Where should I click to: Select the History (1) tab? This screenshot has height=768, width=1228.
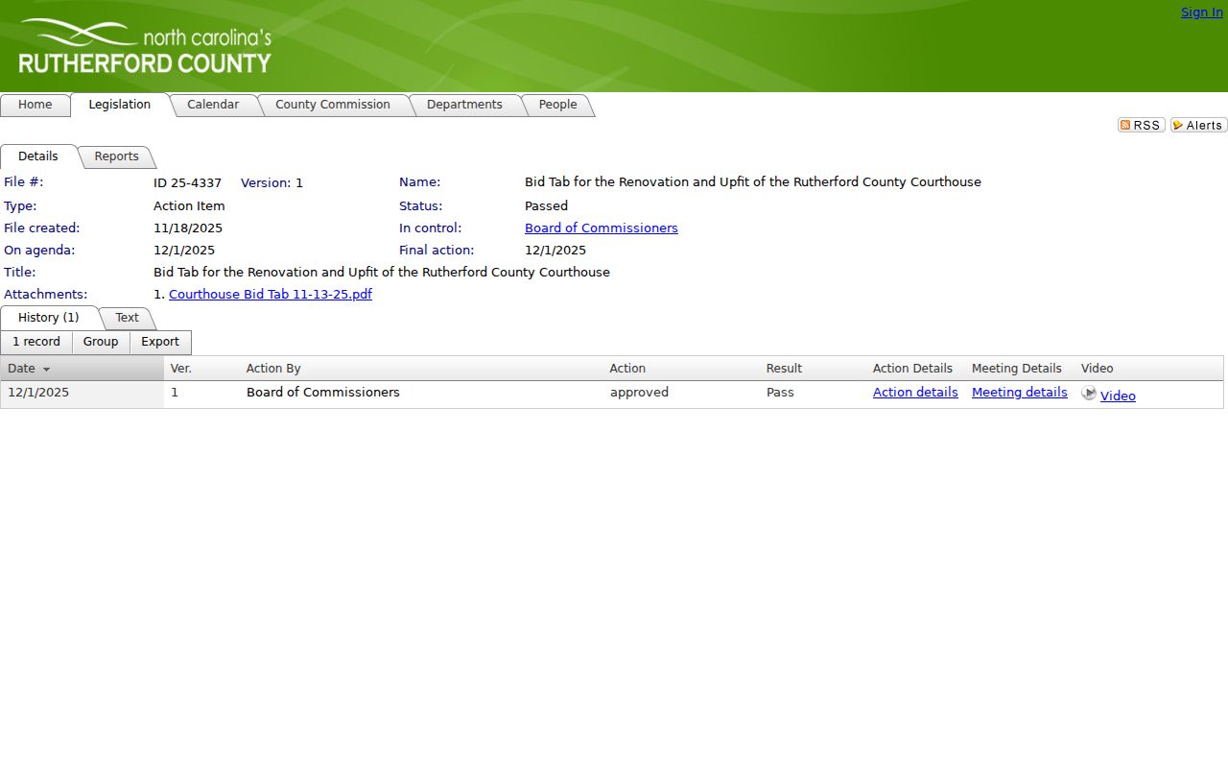point(49,318)
